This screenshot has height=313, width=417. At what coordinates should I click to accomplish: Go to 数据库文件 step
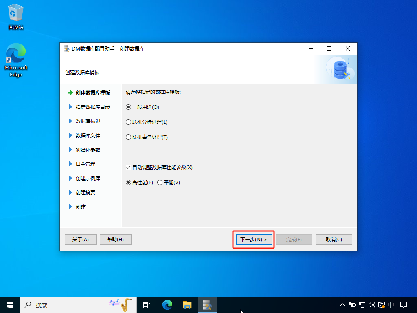click(85, 135)
